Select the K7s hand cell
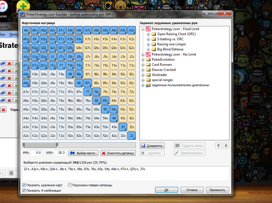Image resolution: width=272 pixels, height=203 pixels. pos(88,39)
